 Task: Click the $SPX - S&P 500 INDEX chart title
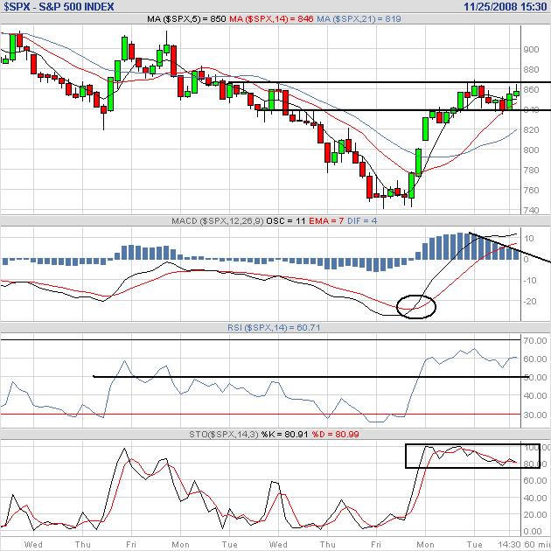point(59,7)
